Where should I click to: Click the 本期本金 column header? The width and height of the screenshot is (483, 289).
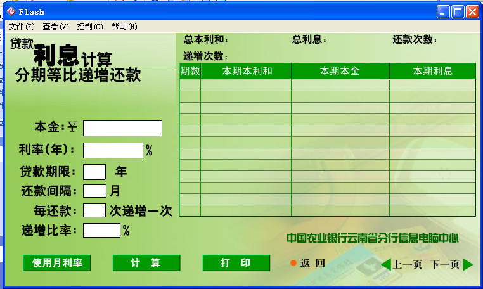click(x=340, y=71)
